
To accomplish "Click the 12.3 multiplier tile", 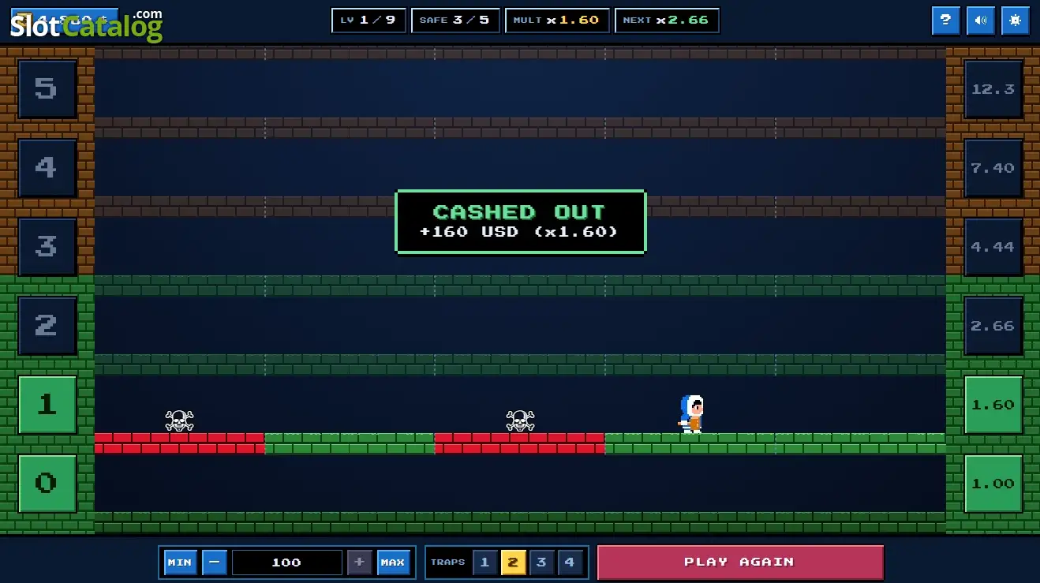I will pos(993,89).
